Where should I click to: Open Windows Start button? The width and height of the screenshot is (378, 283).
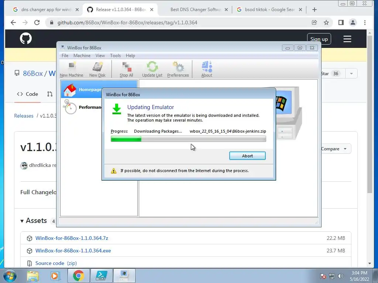[10, 276]
